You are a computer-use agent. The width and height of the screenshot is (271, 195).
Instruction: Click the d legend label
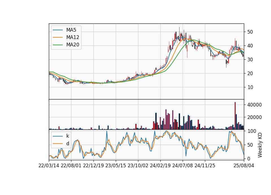point(68,144)
